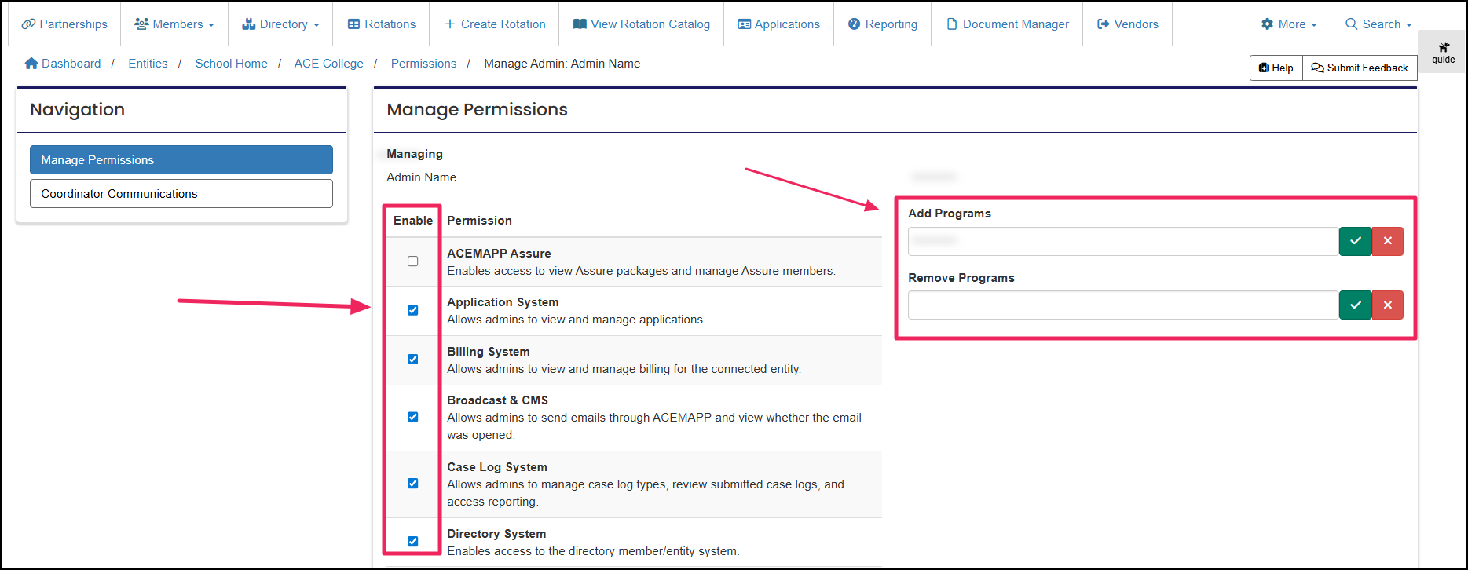Click the Remove Programs input field
This screenshot has width=1468, height=570.
(1123, 305)
